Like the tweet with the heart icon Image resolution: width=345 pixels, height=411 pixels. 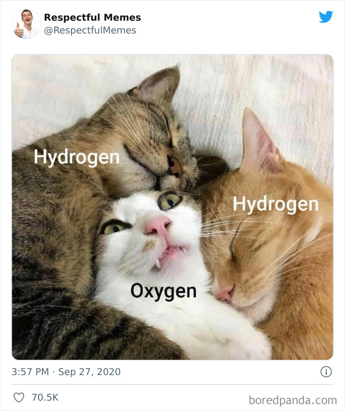[x=19, y=397]
